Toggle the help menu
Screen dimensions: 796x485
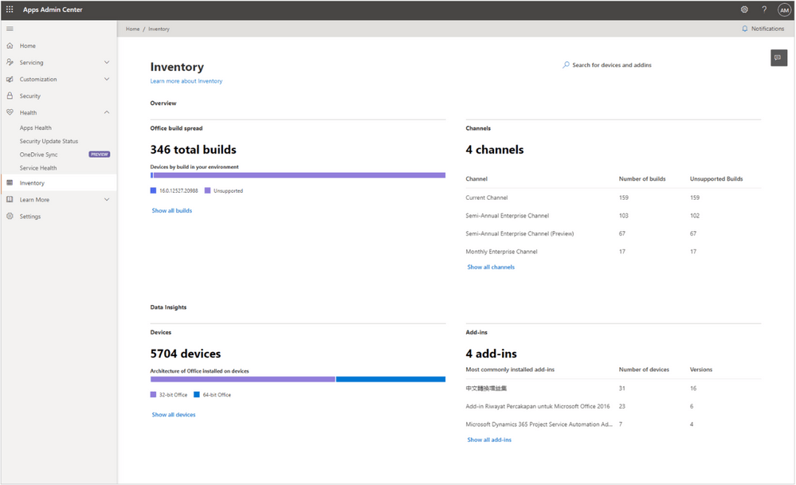click(763, 10)
